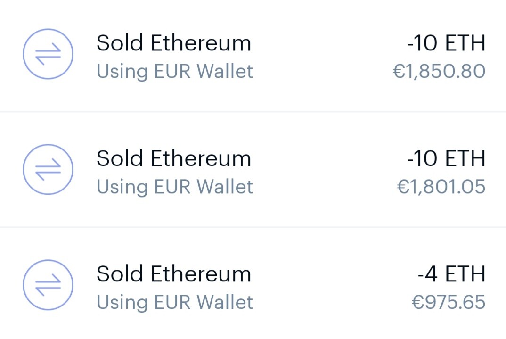Select Using EUR Wallet under the €1,801.05 sale
The height and width of the screenshot is (339, 506).
(x=175, y=187)
